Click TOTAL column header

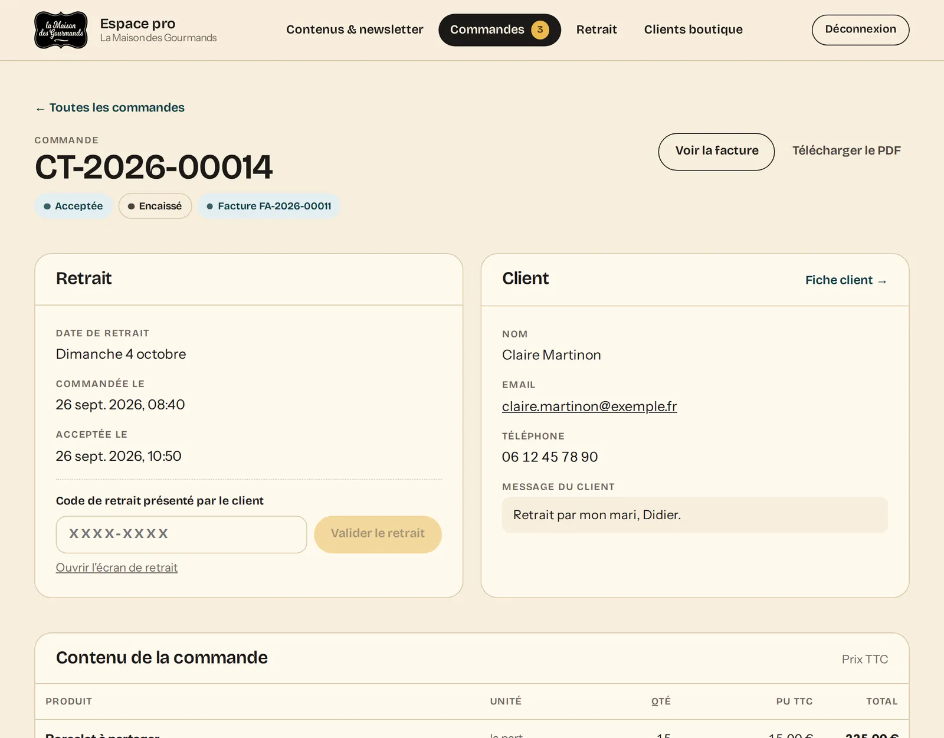click(x=881, y=701)
